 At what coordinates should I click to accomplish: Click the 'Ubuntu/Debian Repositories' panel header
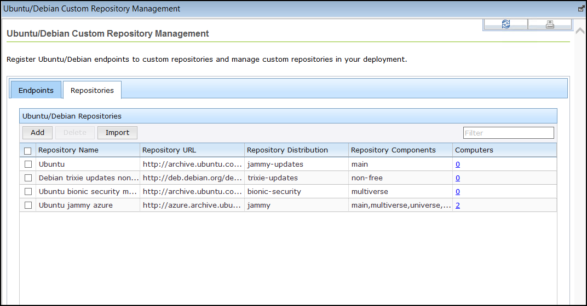click(x=288, y=116)
